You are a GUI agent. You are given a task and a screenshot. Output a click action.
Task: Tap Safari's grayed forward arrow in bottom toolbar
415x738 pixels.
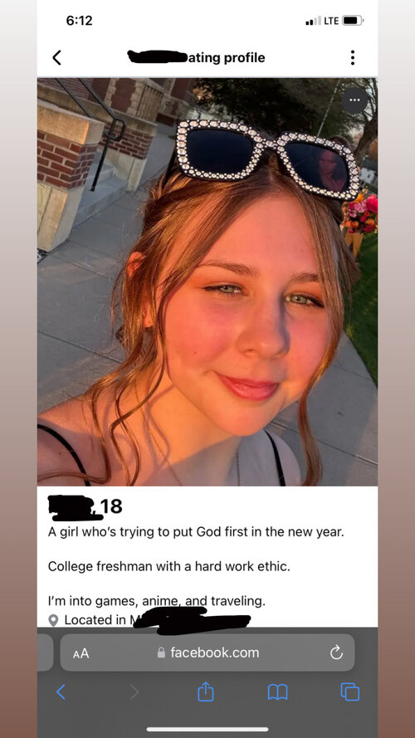point(134,692)
